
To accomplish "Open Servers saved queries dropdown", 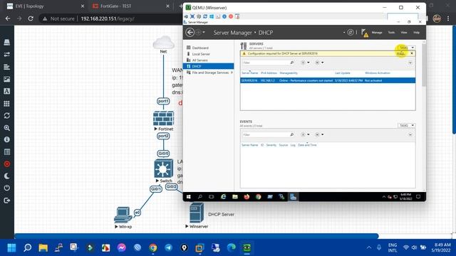I will pos(319,63).
